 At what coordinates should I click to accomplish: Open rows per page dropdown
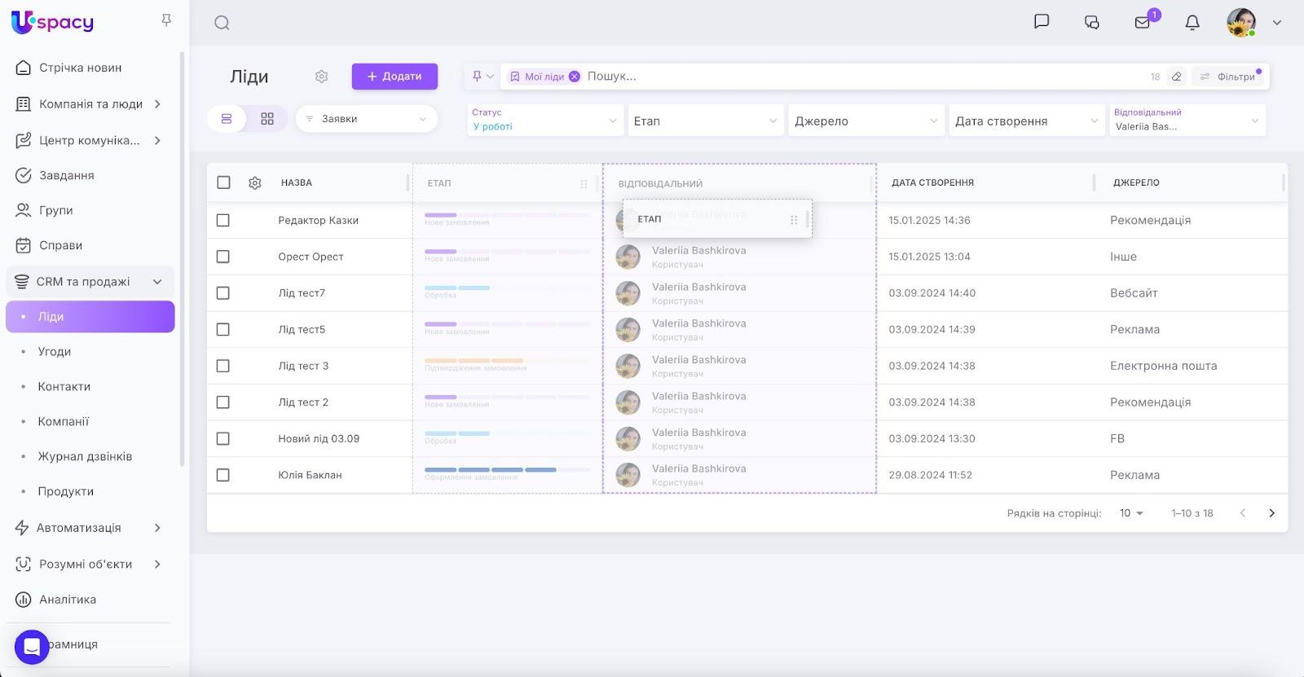point(1131,513)
